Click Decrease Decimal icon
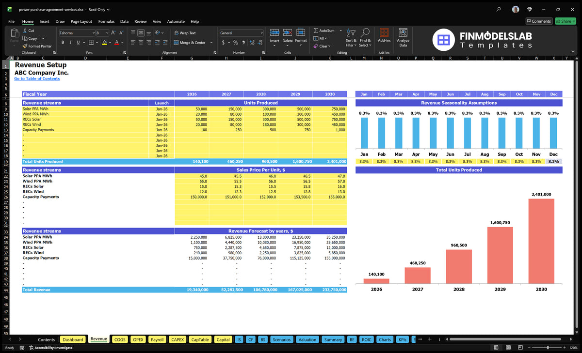The height and width of the screenshot is (353, 582). tap(259, 43)
